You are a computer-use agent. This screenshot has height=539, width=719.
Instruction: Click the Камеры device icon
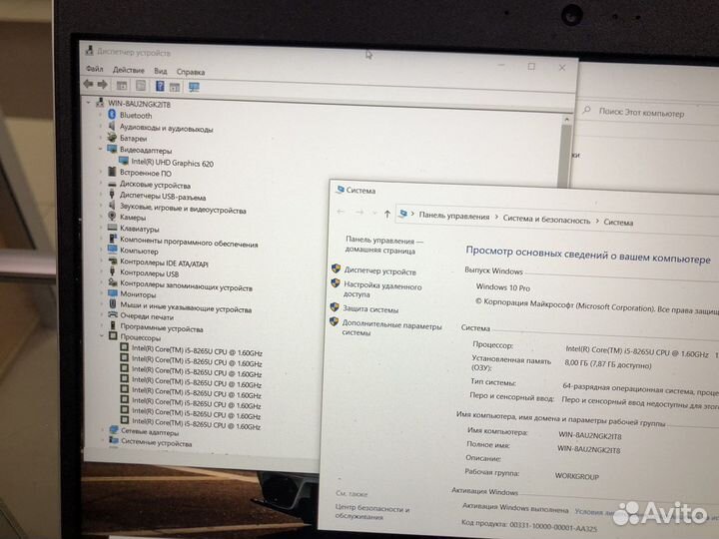pyautogui.click(x=113, y=217)
